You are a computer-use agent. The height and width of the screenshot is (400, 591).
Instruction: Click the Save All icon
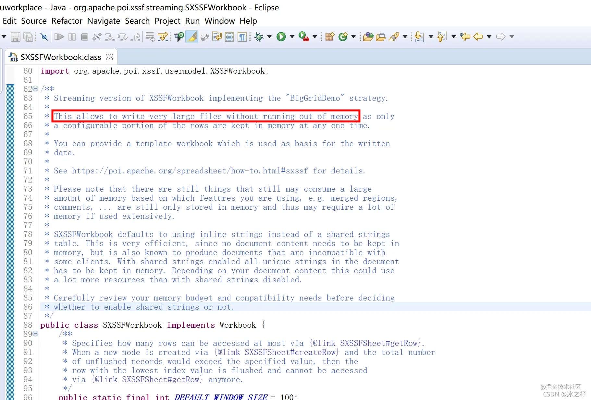tap(29, 37)
